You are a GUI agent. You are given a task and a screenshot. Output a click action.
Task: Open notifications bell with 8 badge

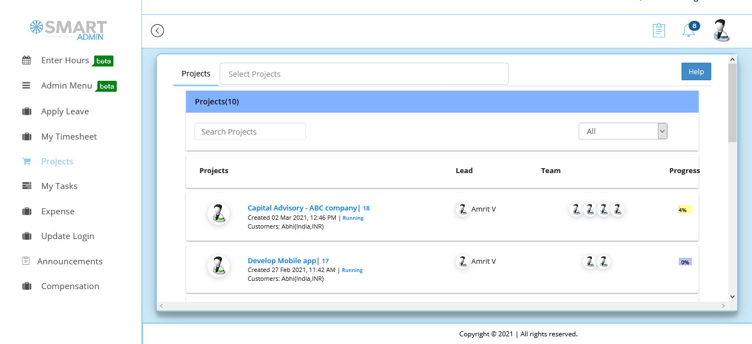pyautogui.click(x=688, y=30)
